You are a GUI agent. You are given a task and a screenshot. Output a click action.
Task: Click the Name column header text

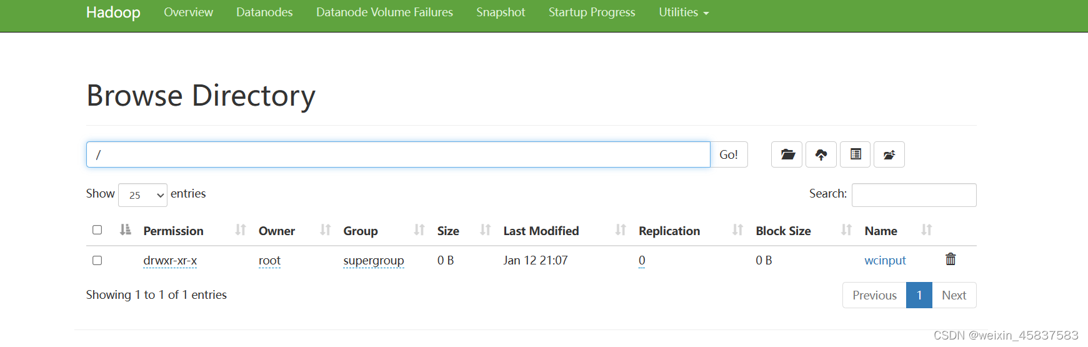pyautogui.click(x=881, y=231)
